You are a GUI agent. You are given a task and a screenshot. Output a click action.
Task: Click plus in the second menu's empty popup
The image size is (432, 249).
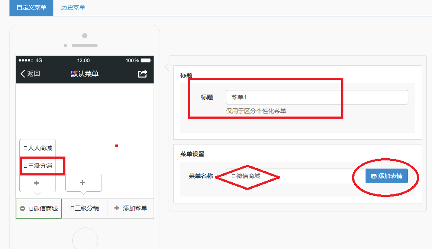tap(82, 183)
